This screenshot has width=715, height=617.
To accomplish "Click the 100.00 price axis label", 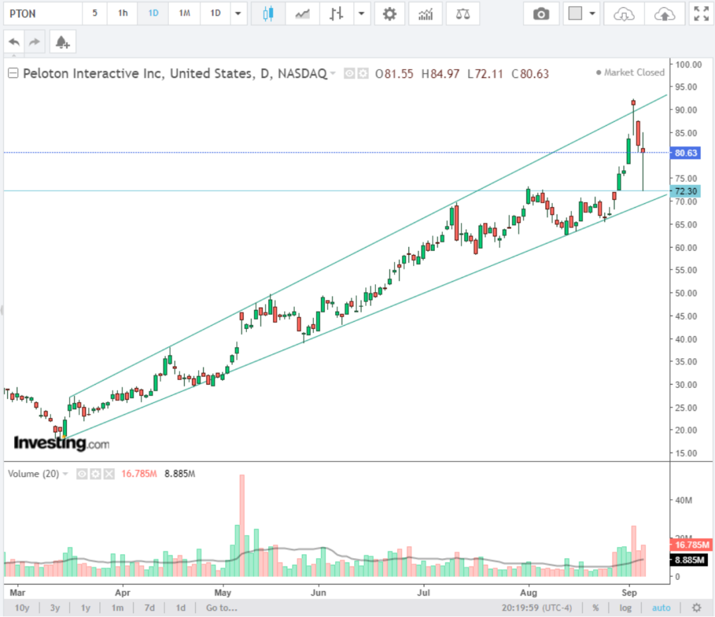I will pyautogui.click(x=688, y=64).
